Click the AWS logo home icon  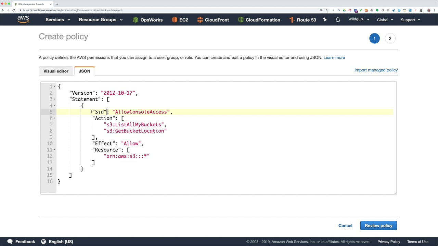[23, 19]
